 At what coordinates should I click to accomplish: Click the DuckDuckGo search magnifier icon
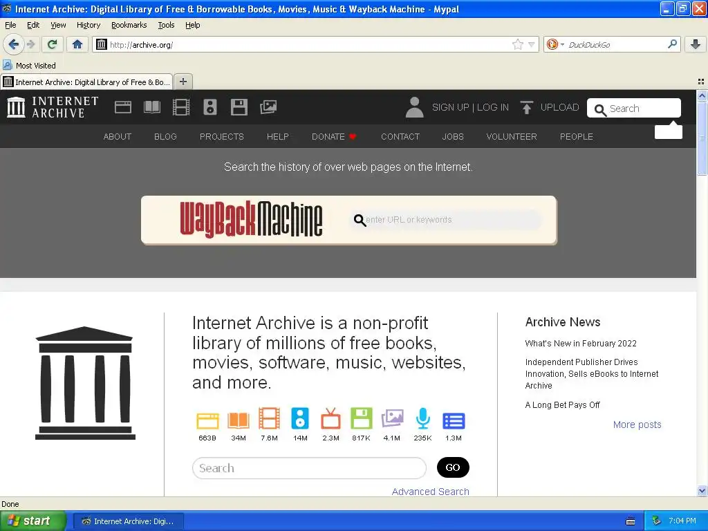click(672, 44)
